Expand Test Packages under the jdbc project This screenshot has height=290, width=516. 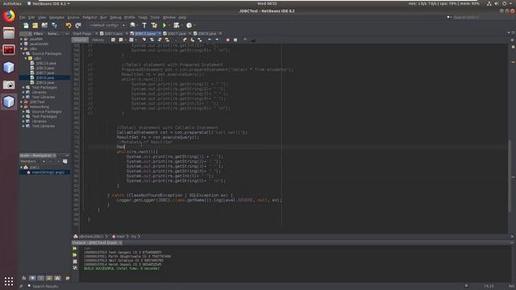pos(23,88)
